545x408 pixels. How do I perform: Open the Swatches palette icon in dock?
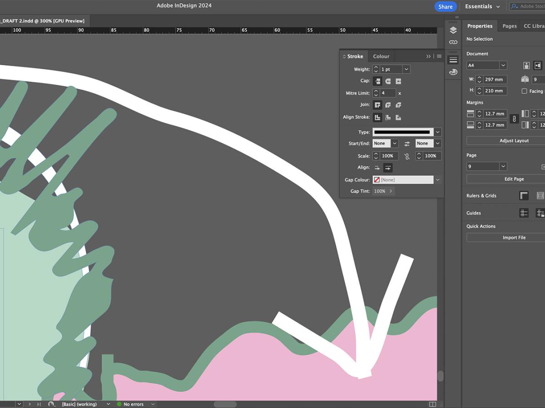pos(453,72)
